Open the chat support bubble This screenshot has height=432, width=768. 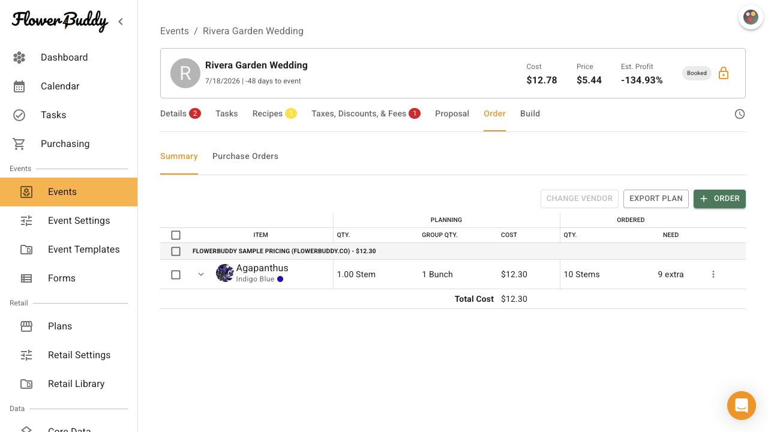coord(742,406)
